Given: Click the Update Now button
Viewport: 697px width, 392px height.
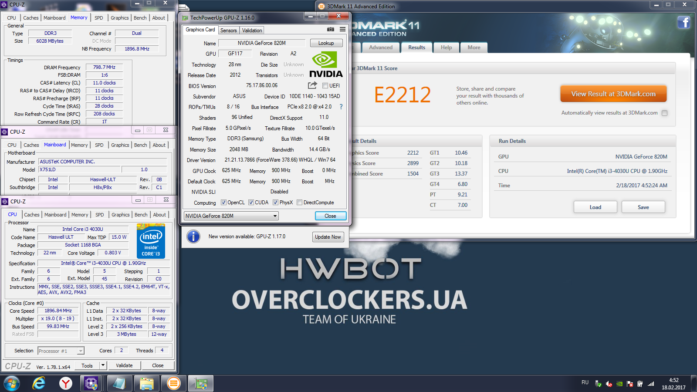Looking at the screenshot, I should tap(328, 237).
